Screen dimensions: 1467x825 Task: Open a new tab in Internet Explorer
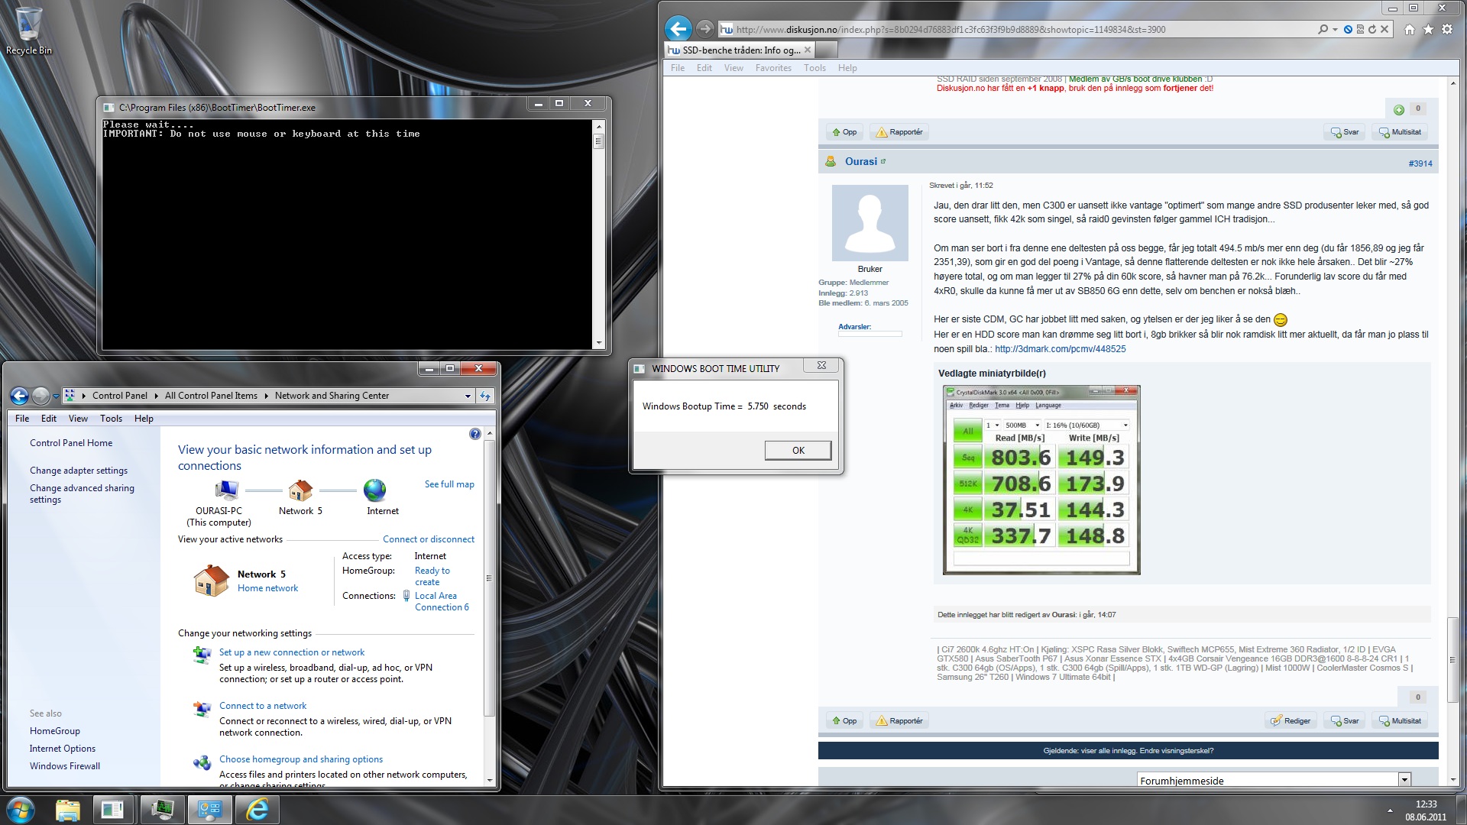[827, 50]
